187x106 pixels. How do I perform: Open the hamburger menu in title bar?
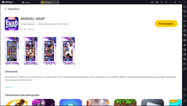161,2
